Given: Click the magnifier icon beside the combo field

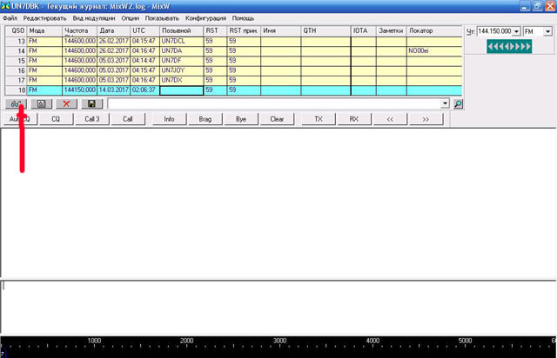Looking at the screenshot, I should [459, 103].
